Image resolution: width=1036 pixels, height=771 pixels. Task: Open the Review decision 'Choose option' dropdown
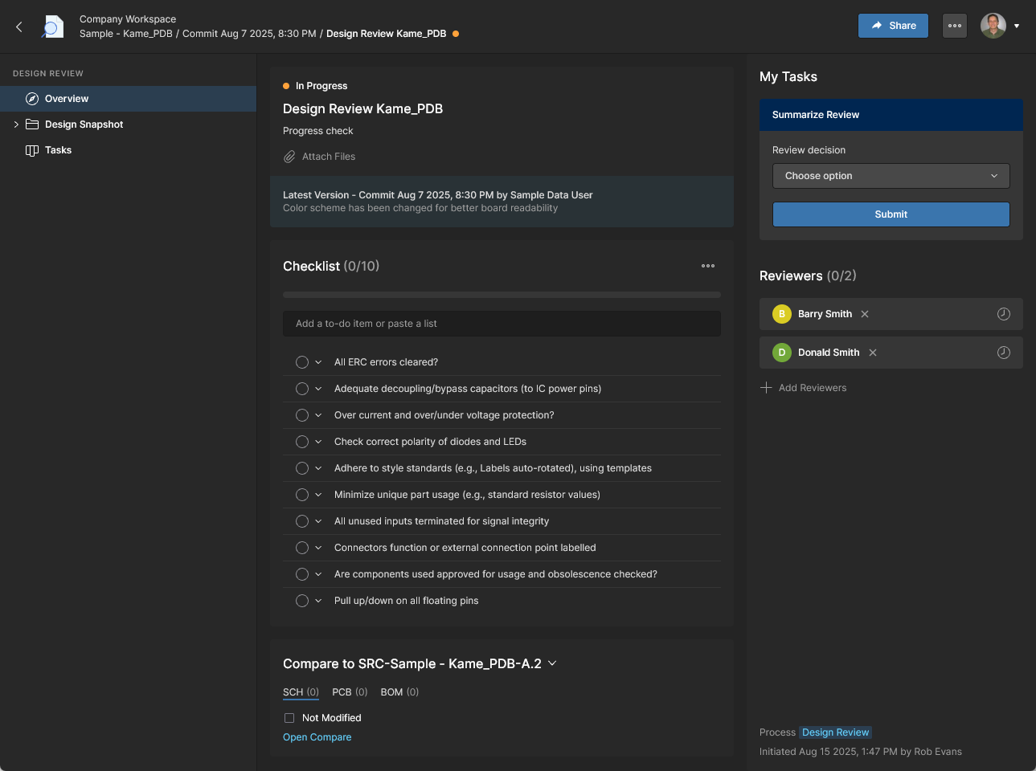pyautogui.click(x=891, y=176)
